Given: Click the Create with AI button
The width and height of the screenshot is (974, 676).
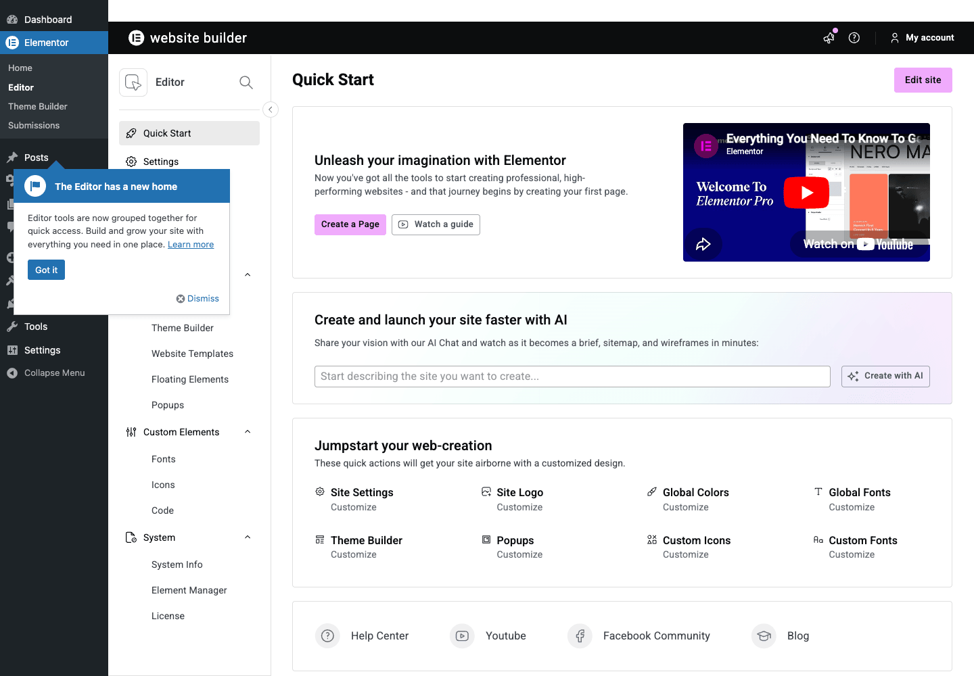Looking at the screenshot, I should [885, 377].
